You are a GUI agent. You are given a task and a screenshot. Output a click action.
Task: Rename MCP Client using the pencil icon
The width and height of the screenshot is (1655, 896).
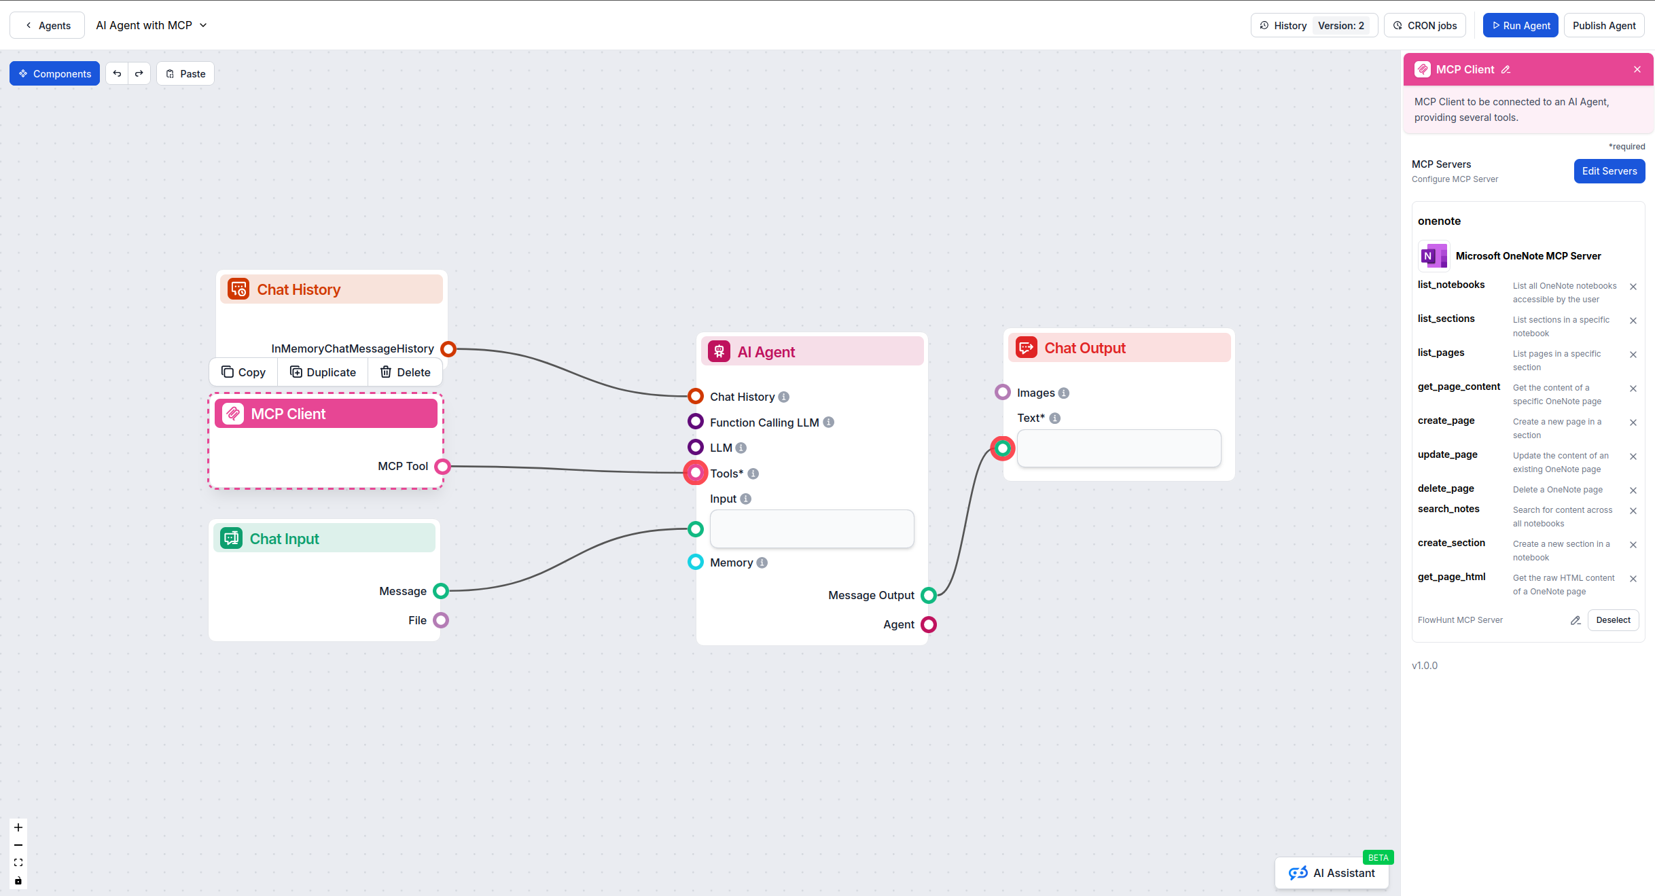coord(1506,69)
